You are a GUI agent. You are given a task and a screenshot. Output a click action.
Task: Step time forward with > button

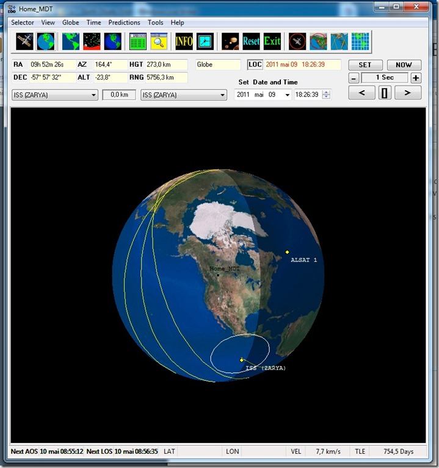click(x=408, y=93)
